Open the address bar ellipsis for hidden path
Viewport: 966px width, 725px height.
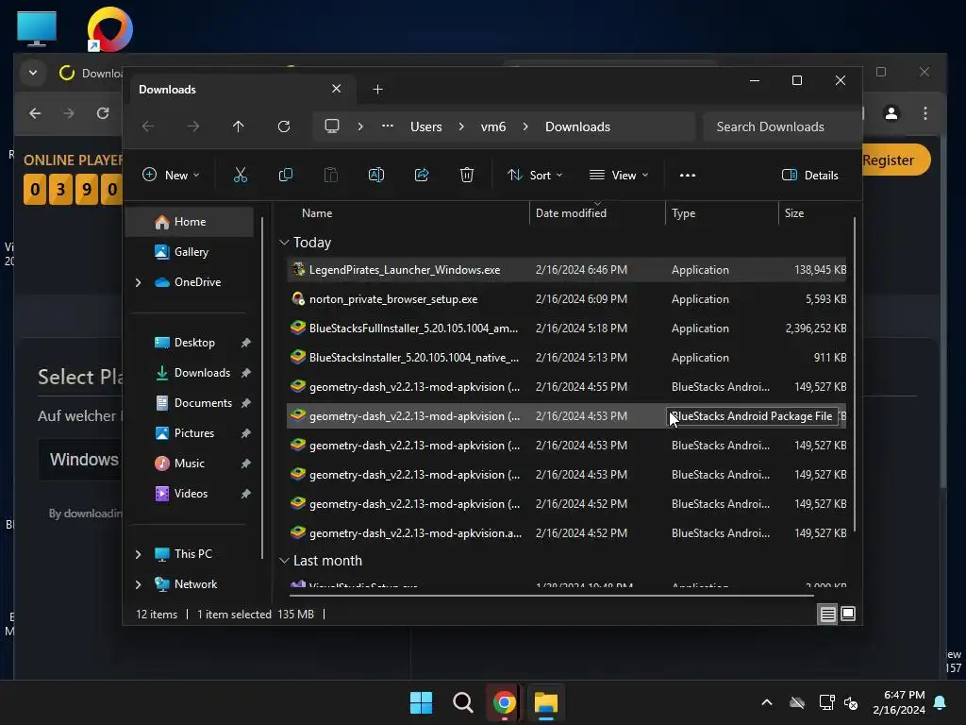coord(388,126)
